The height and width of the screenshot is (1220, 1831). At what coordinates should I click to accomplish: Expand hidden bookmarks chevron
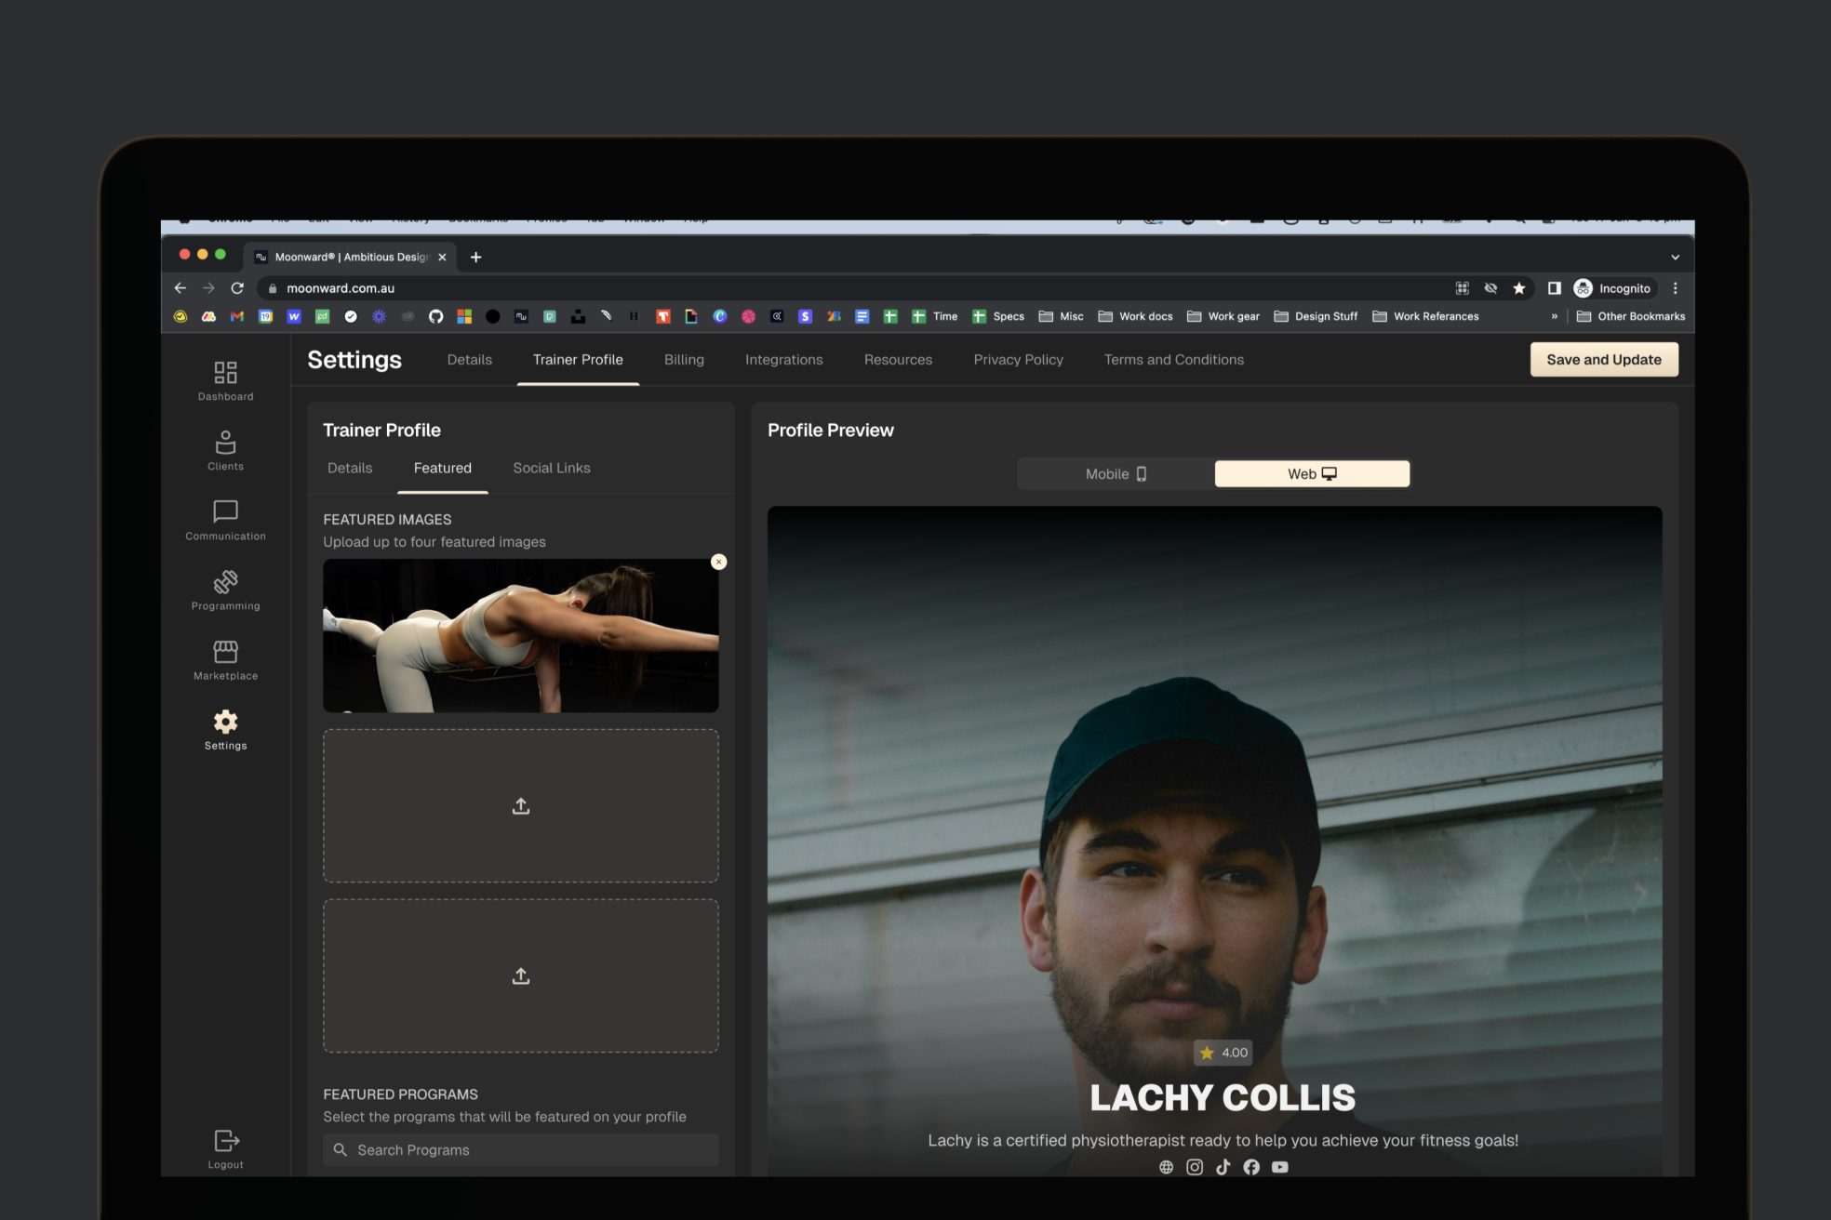(1554, 316)
